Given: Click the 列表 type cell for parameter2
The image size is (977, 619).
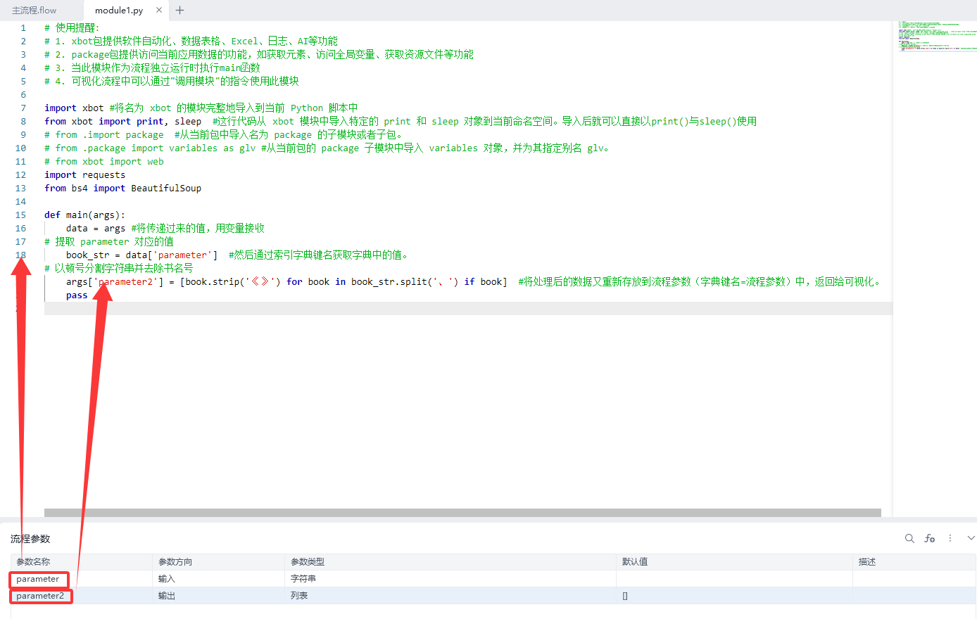Looking at the screenshot, I should point(299,596).
